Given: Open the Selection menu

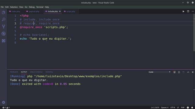Looking at the screenshot, I should tap(14, 7).
